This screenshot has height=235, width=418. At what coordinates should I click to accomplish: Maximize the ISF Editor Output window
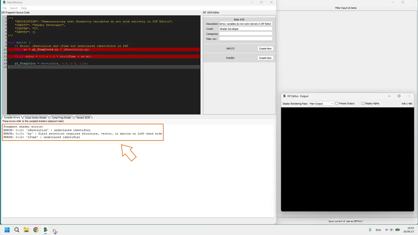tap(399, 96)
